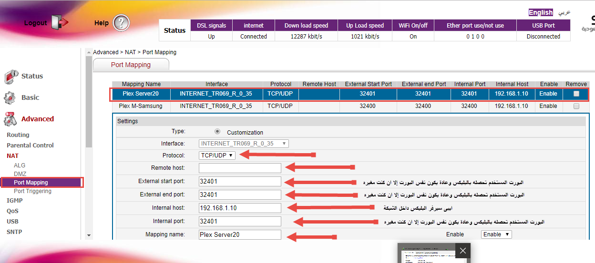Open the Protocol TCP/UDP dropdown
Screen dimensions: 595x263
tap(217, 155)
